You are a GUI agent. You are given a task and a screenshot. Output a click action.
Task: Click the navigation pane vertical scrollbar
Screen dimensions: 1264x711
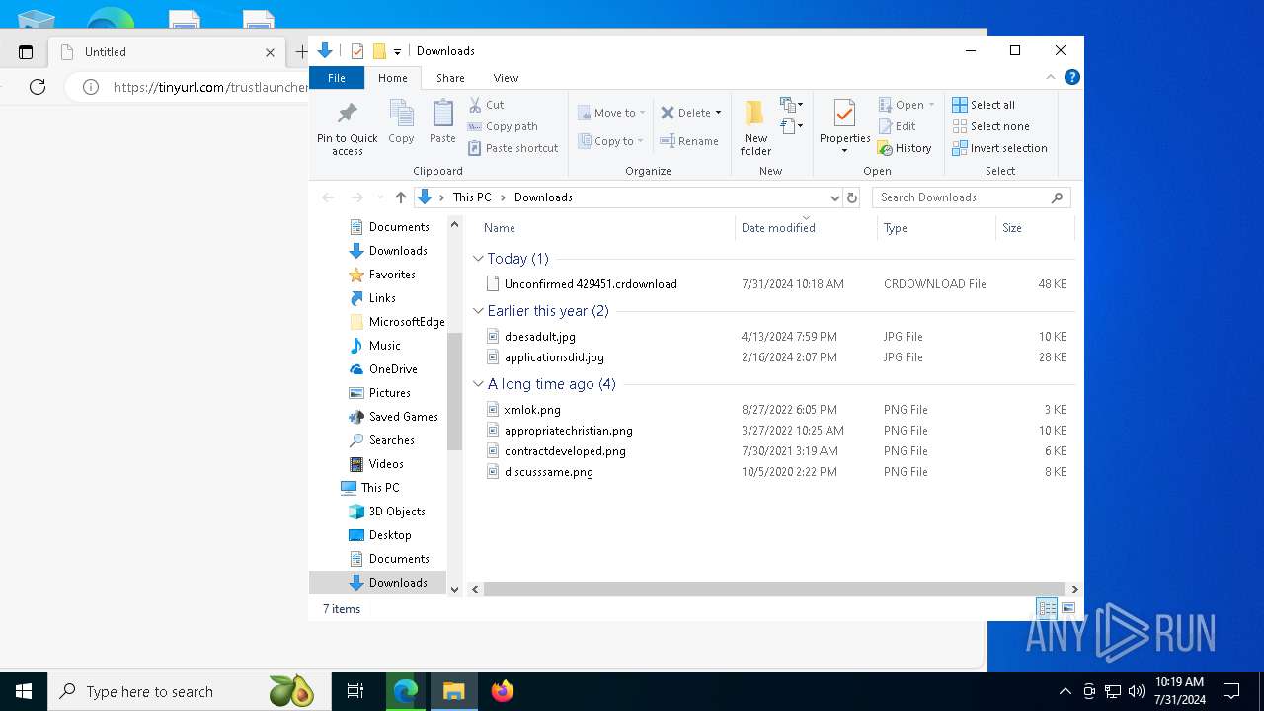tap(454, 391)
